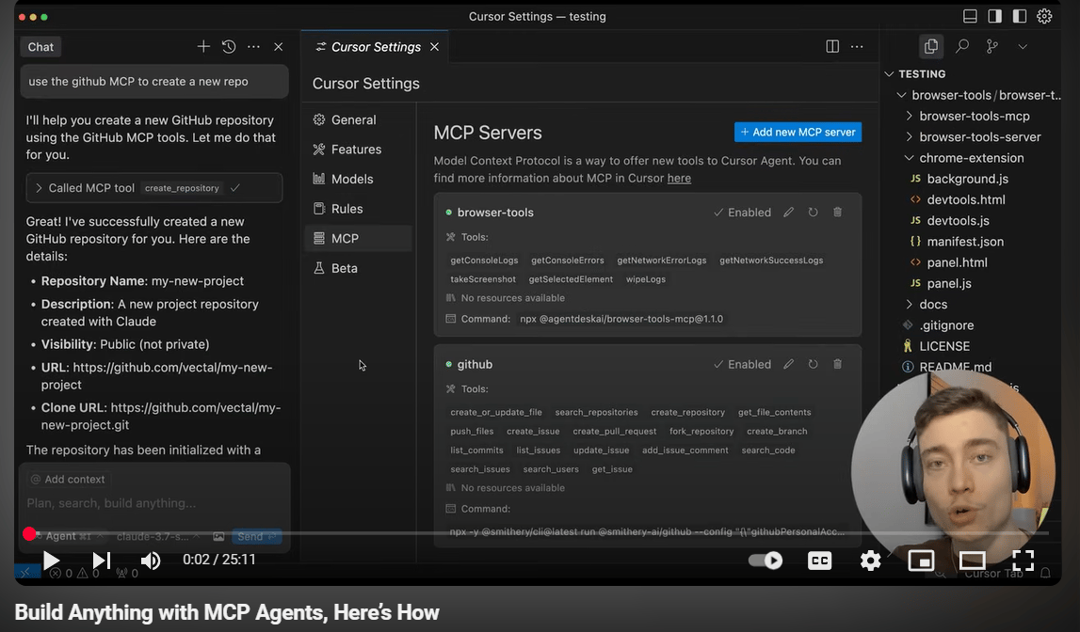Open settings gear in title bar

tap(1044, 17)
